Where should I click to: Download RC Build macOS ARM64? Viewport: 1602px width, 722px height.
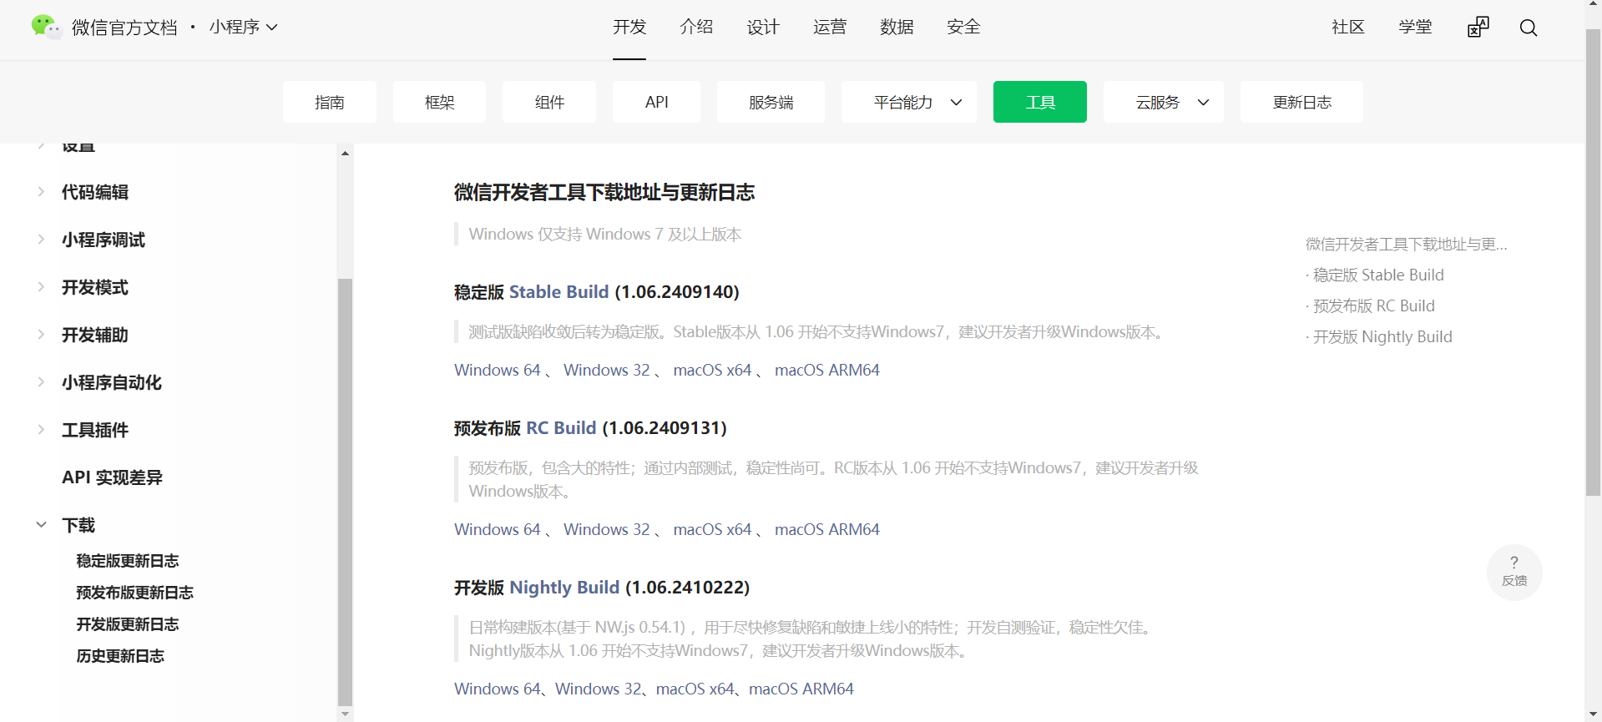(x=827, y=529)
